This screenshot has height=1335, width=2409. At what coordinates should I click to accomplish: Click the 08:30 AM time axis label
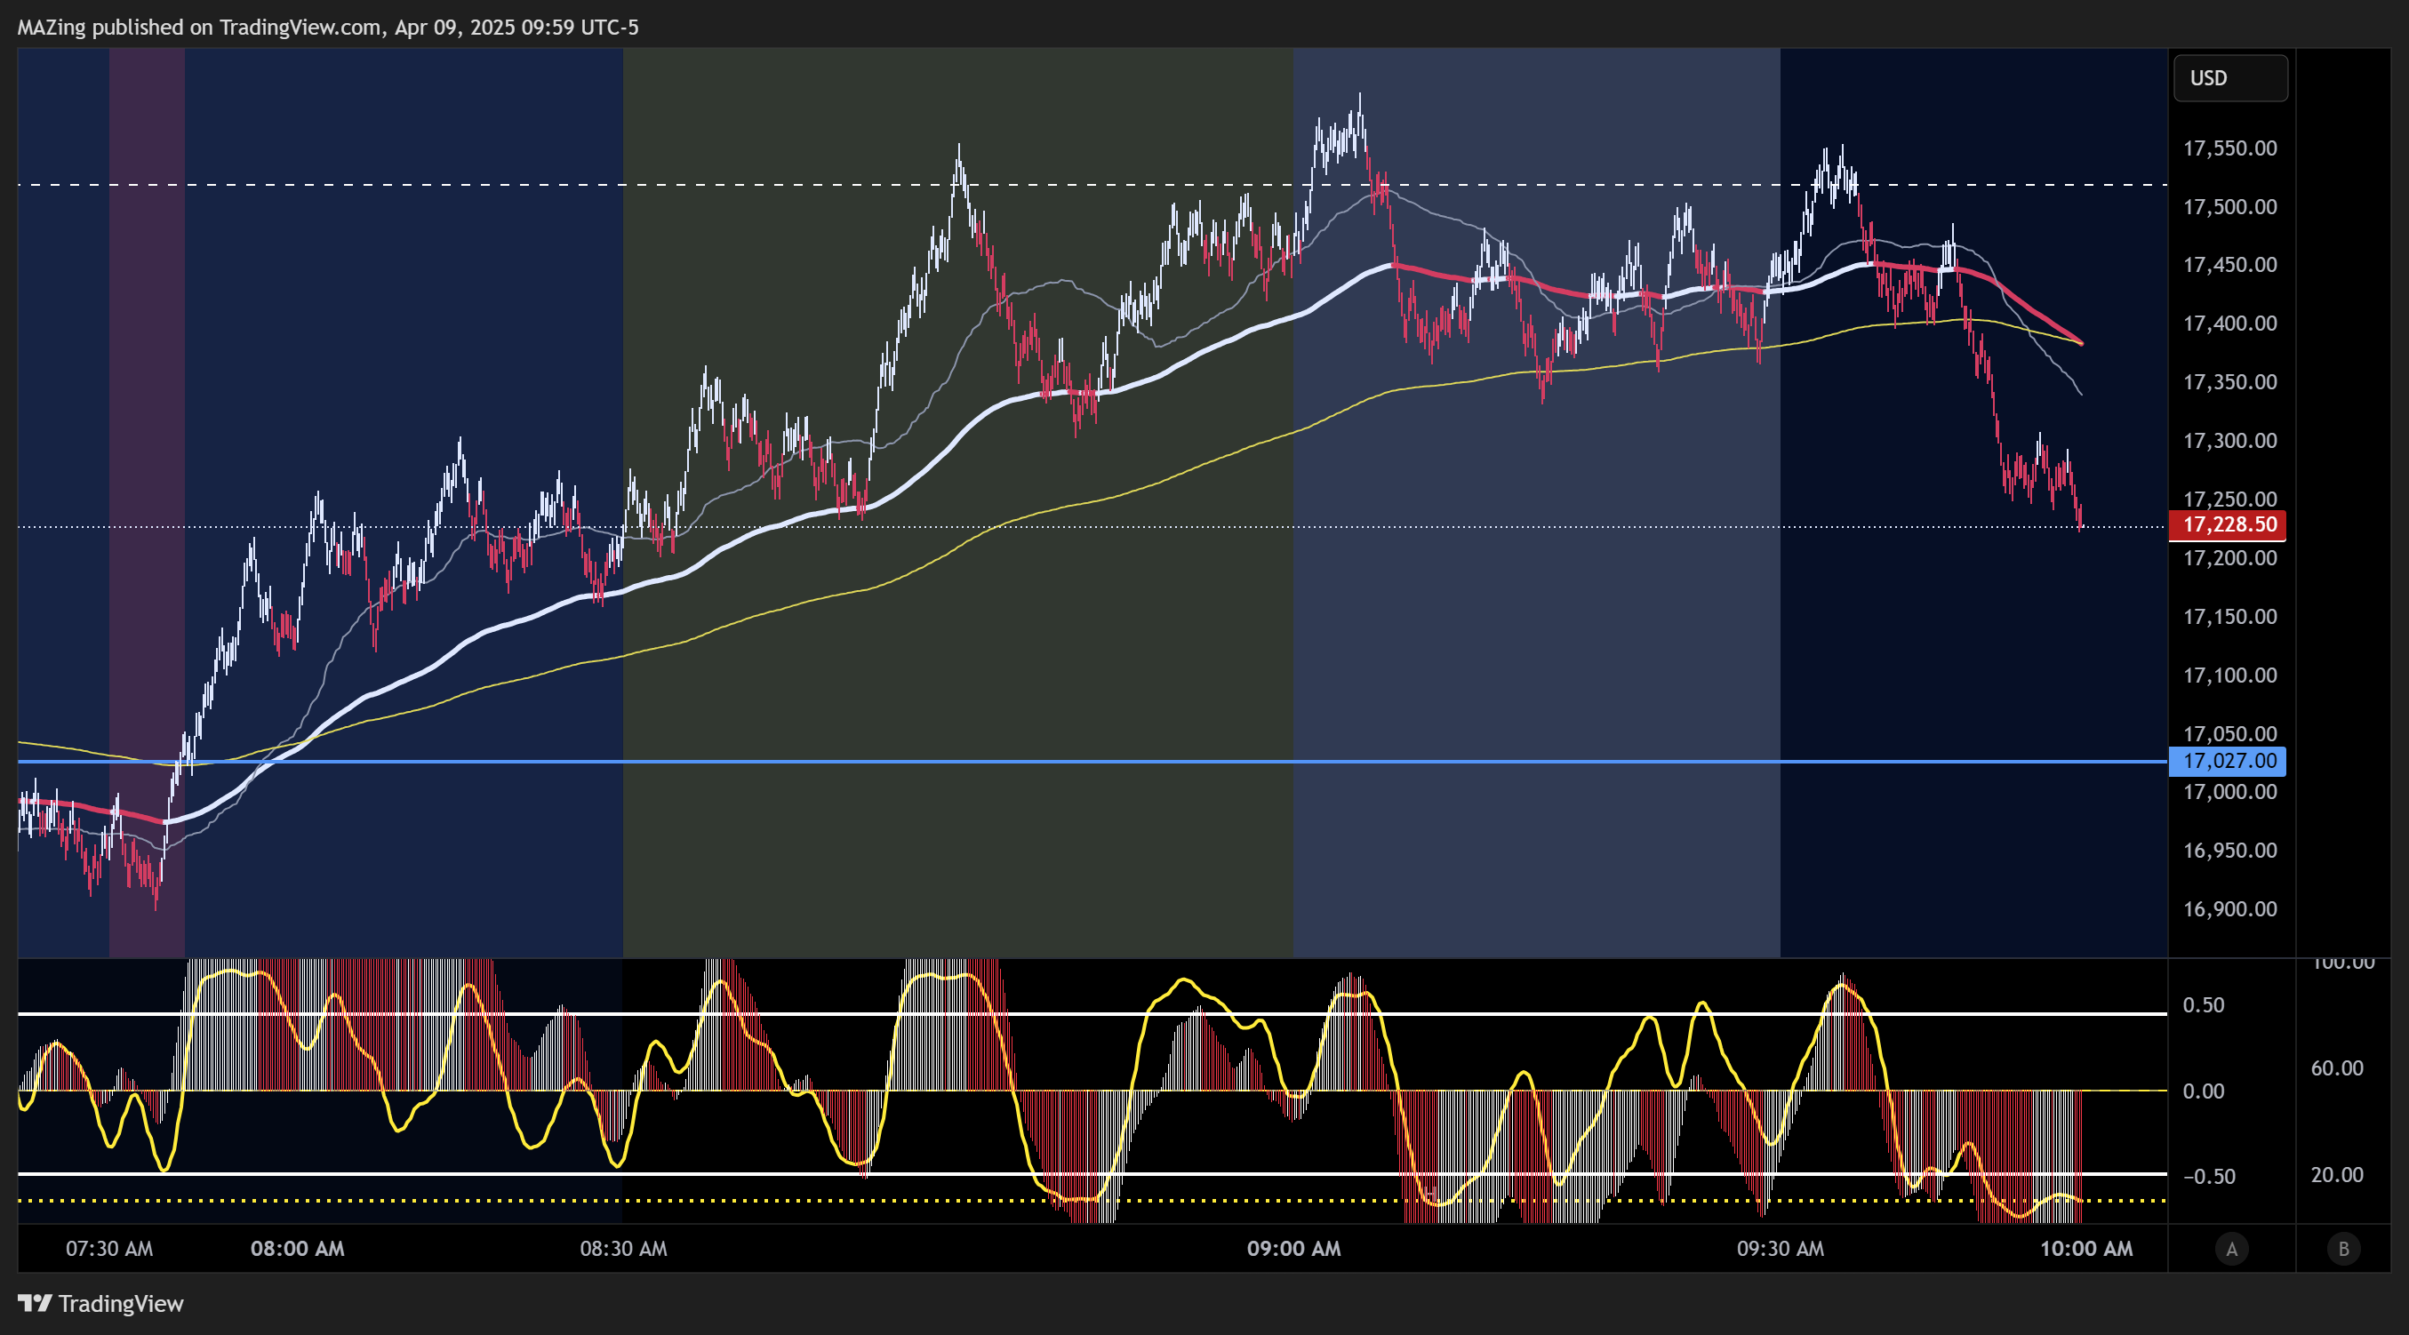click(x=624, y=1249)
